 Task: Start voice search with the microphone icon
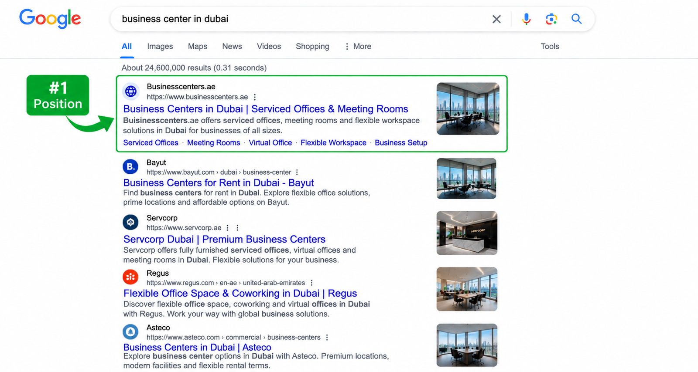pyautogui.click(x=527, y=19)
